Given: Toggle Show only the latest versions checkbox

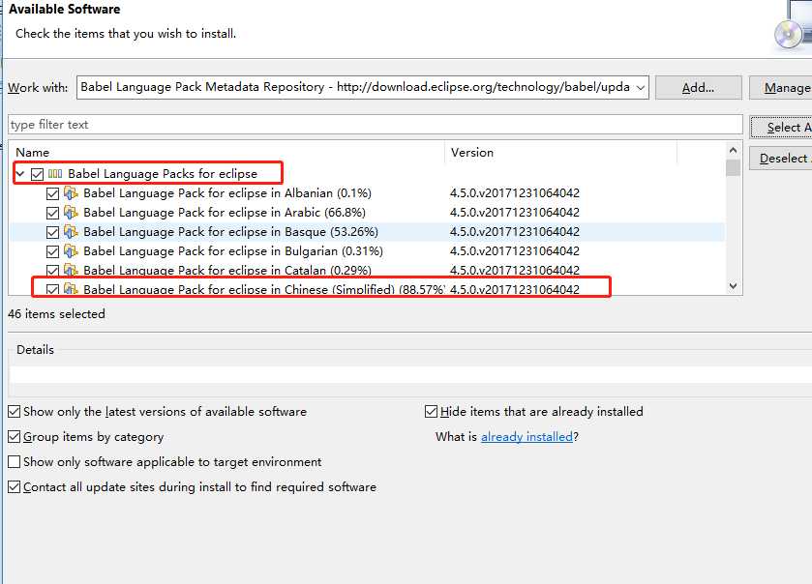Looking at the screenshot, I should (15, 412).
